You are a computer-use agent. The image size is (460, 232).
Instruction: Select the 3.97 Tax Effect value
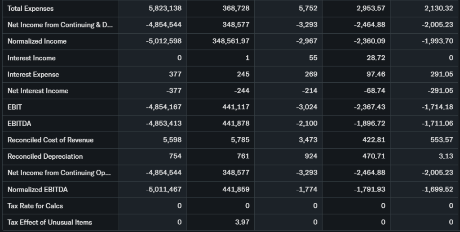[243, 222]
